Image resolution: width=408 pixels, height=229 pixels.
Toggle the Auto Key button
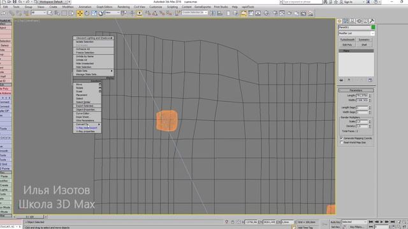tap(335, 222)
